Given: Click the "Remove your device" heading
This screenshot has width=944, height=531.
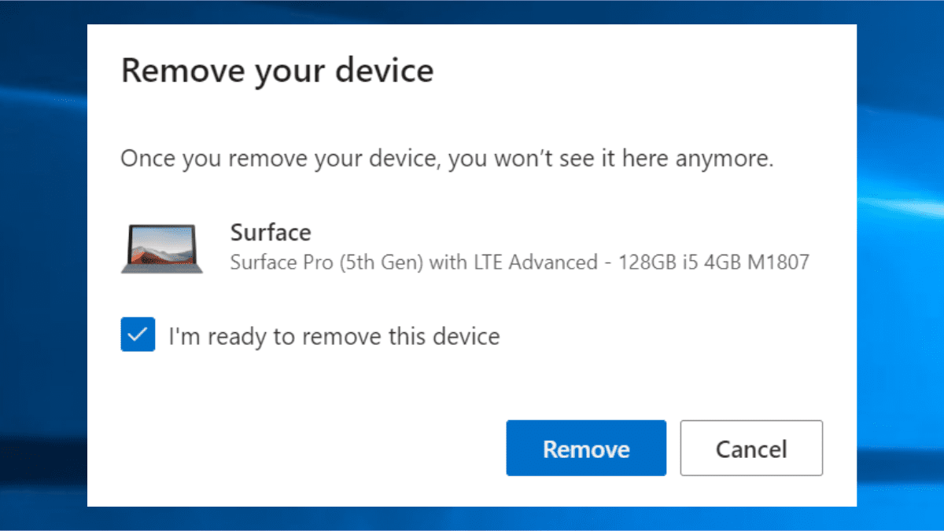Looking at the screenshot, I should (277, 71).
